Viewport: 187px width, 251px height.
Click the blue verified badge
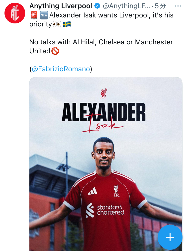point(97,6)
